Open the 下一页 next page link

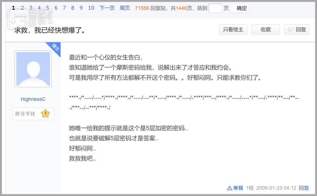point(107,8)
